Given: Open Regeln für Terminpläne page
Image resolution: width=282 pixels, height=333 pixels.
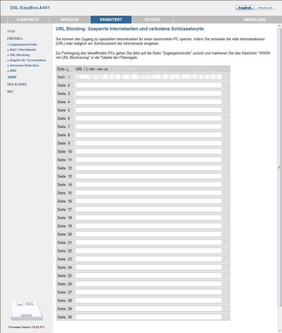Looking at the screenshot, I should pos(28,60).
